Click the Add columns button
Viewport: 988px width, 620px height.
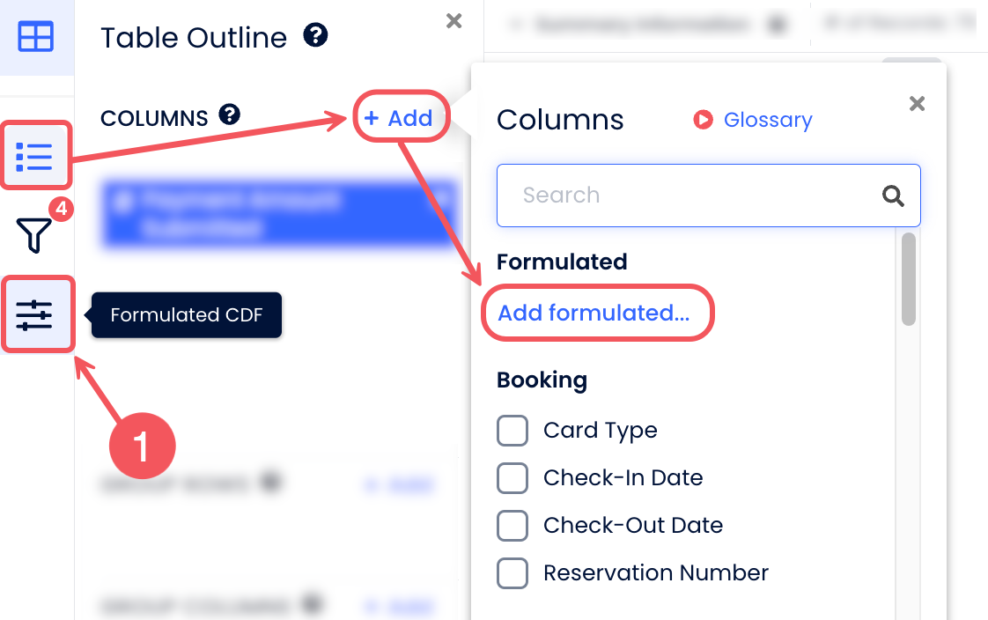(400, 118)
